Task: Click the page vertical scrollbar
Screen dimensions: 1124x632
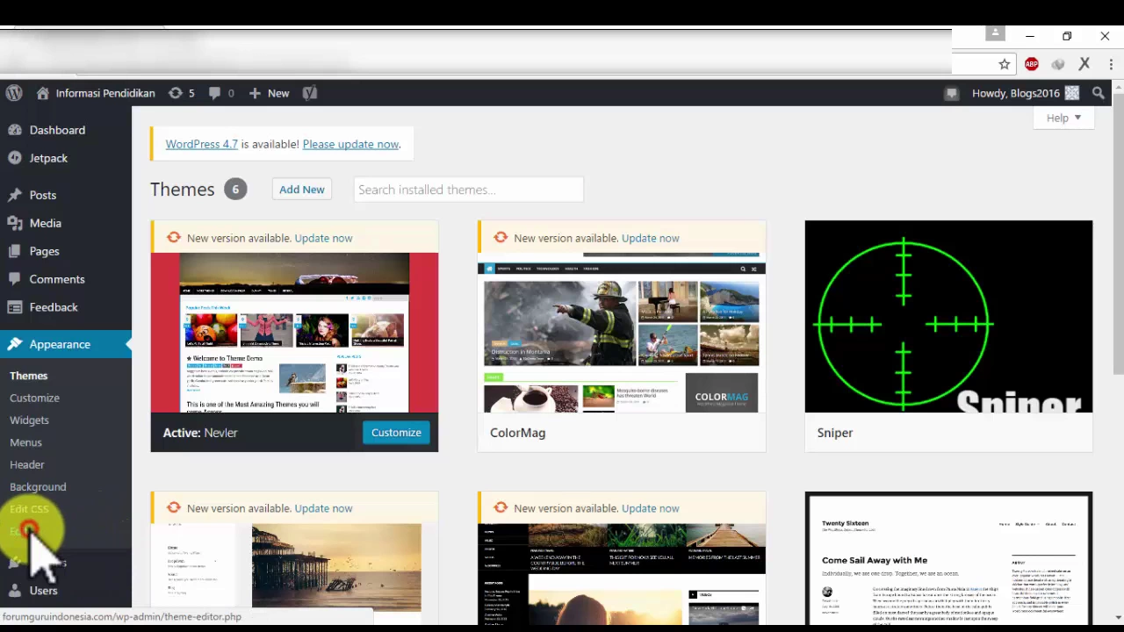Action: tap(1118, 233)
